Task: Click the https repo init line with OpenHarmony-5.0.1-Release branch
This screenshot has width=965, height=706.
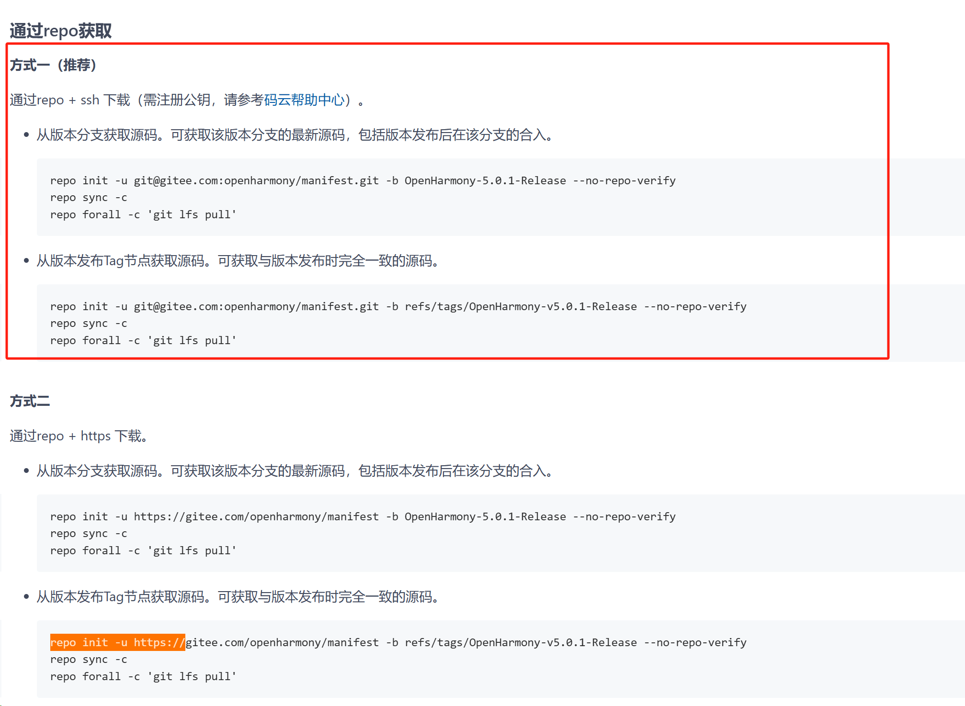Action: [x=363, y=517]
